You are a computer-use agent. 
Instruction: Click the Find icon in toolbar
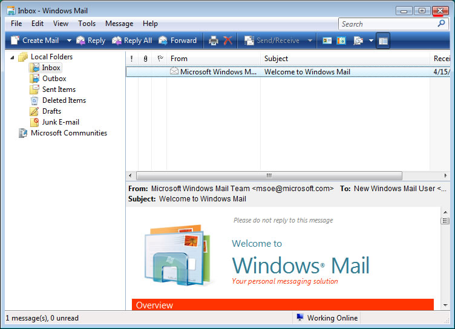pyautogui.click(x=358, y=41)
